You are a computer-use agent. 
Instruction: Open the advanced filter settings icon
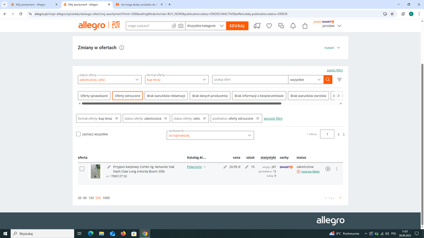(339, 80)
